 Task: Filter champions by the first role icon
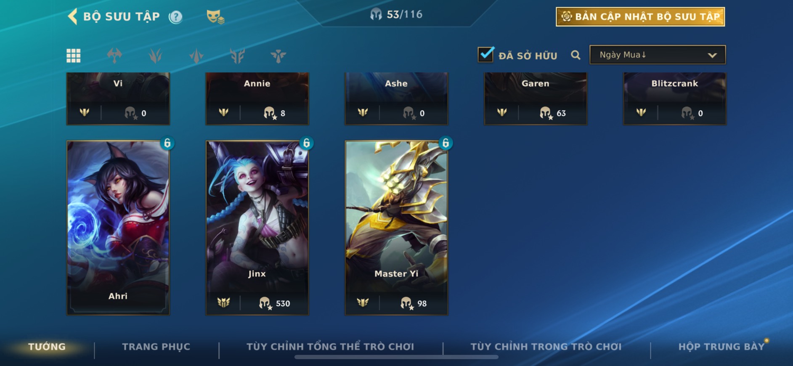[x=114, y=56]
